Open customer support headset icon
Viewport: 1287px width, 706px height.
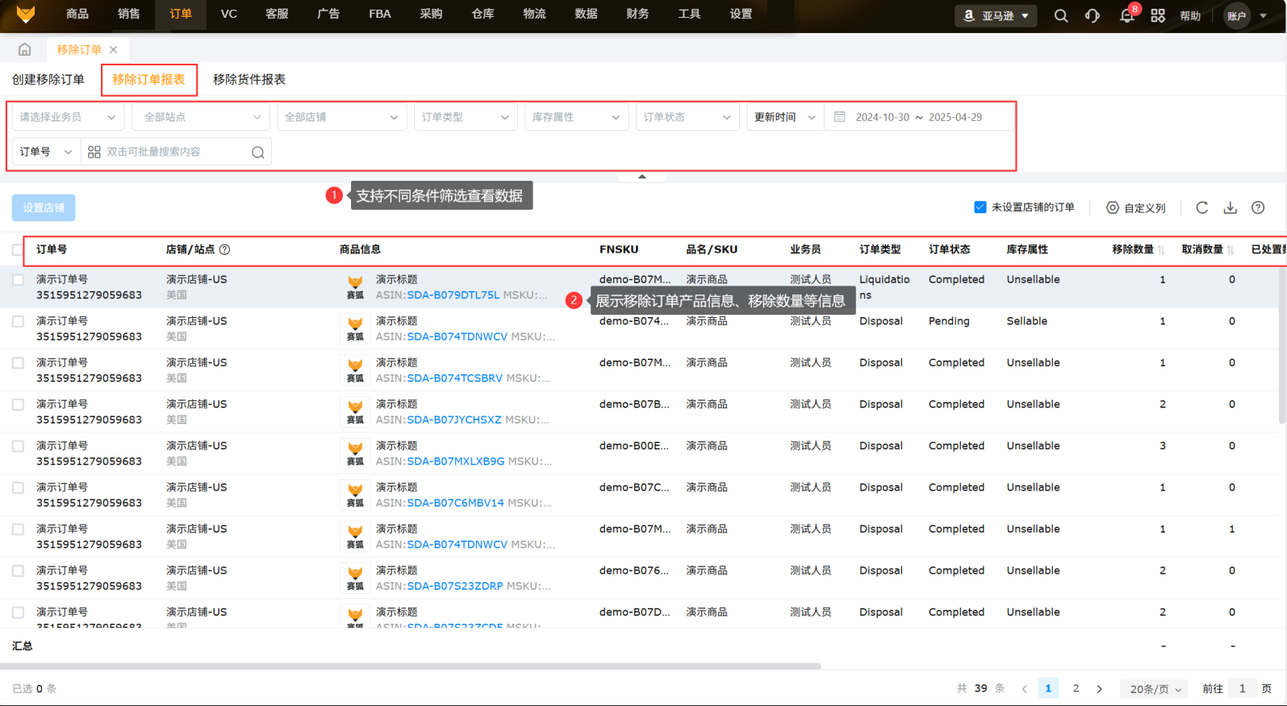pyautogui.click(x=1093, y=15)
